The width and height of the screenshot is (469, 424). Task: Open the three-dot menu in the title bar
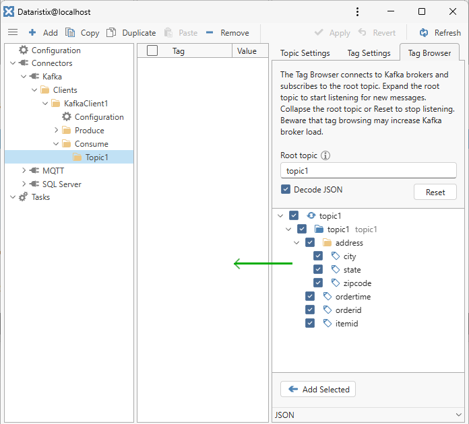(357, 11)
